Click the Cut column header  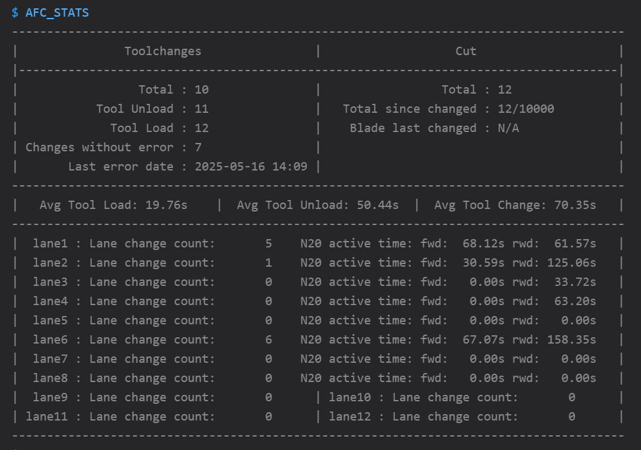(x=466, y=51)
